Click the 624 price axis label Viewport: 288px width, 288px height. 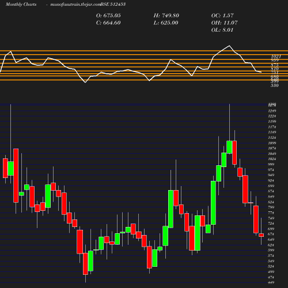click(272, 245)
